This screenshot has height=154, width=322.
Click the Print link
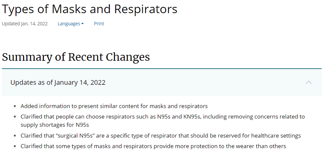(99, 24)
